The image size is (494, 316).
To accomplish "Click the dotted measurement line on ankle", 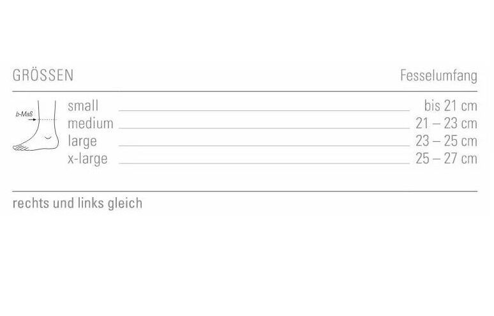I will [x=47, y=120].
